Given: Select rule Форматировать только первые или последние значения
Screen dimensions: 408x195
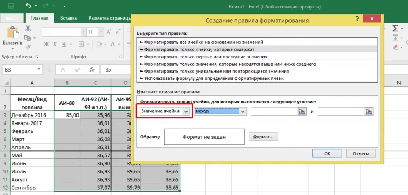Looking at the screenshot, I should (257, 56).
